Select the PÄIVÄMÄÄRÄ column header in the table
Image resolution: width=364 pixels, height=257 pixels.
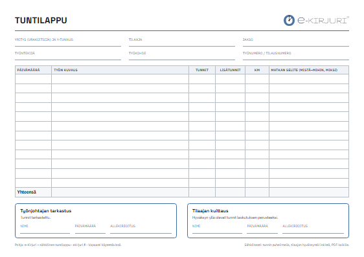click(x=33, y=70)
